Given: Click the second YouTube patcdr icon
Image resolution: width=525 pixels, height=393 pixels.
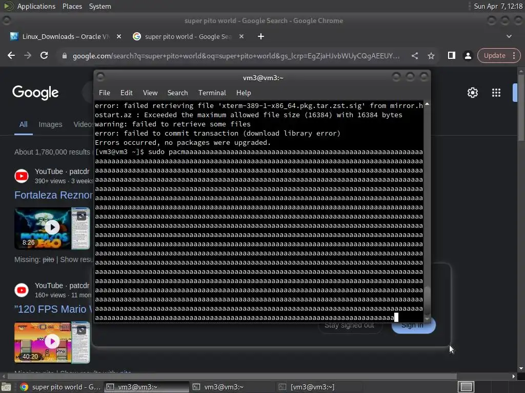Looking at the screenshot, I should (x=22, y=290).
